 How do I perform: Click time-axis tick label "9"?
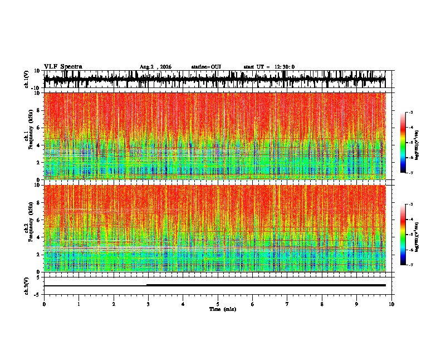coord(356,304)
